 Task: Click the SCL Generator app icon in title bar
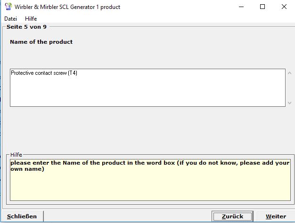click(x=8, y=7)
